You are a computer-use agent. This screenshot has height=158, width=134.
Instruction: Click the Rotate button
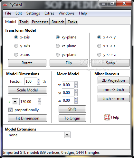27,63
